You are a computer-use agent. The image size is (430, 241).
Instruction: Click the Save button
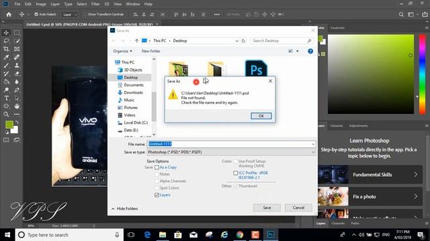267,208
